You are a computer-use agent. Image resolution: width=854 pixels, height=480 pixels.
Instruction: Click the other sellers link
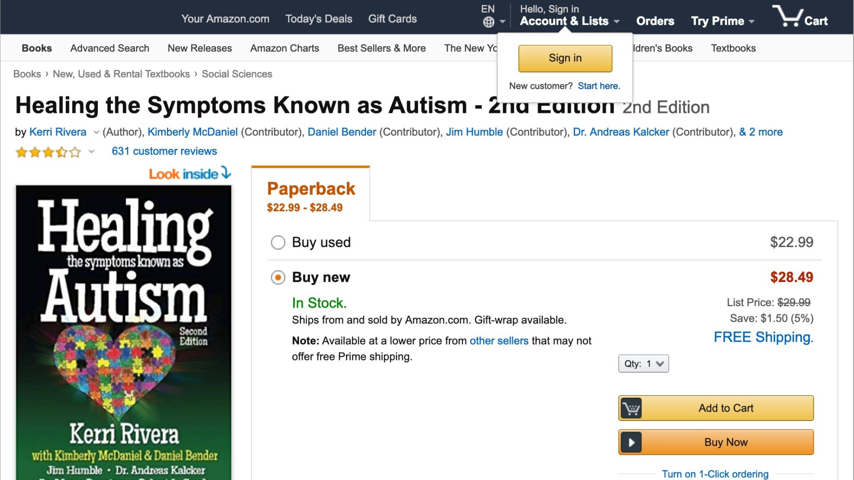[x=499, y=341]
